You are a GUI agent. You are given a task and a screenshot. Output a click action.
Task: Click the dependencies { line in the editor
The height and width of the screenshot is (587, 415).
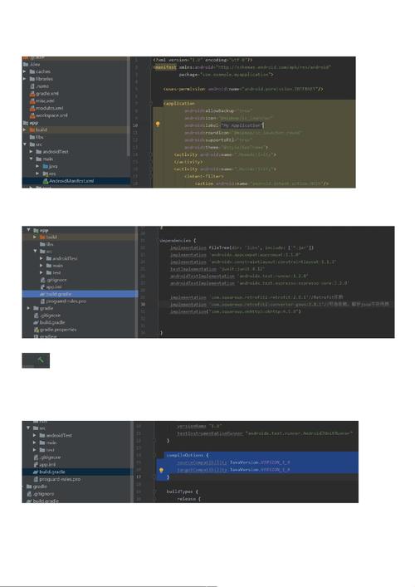[x=178, y=241]
